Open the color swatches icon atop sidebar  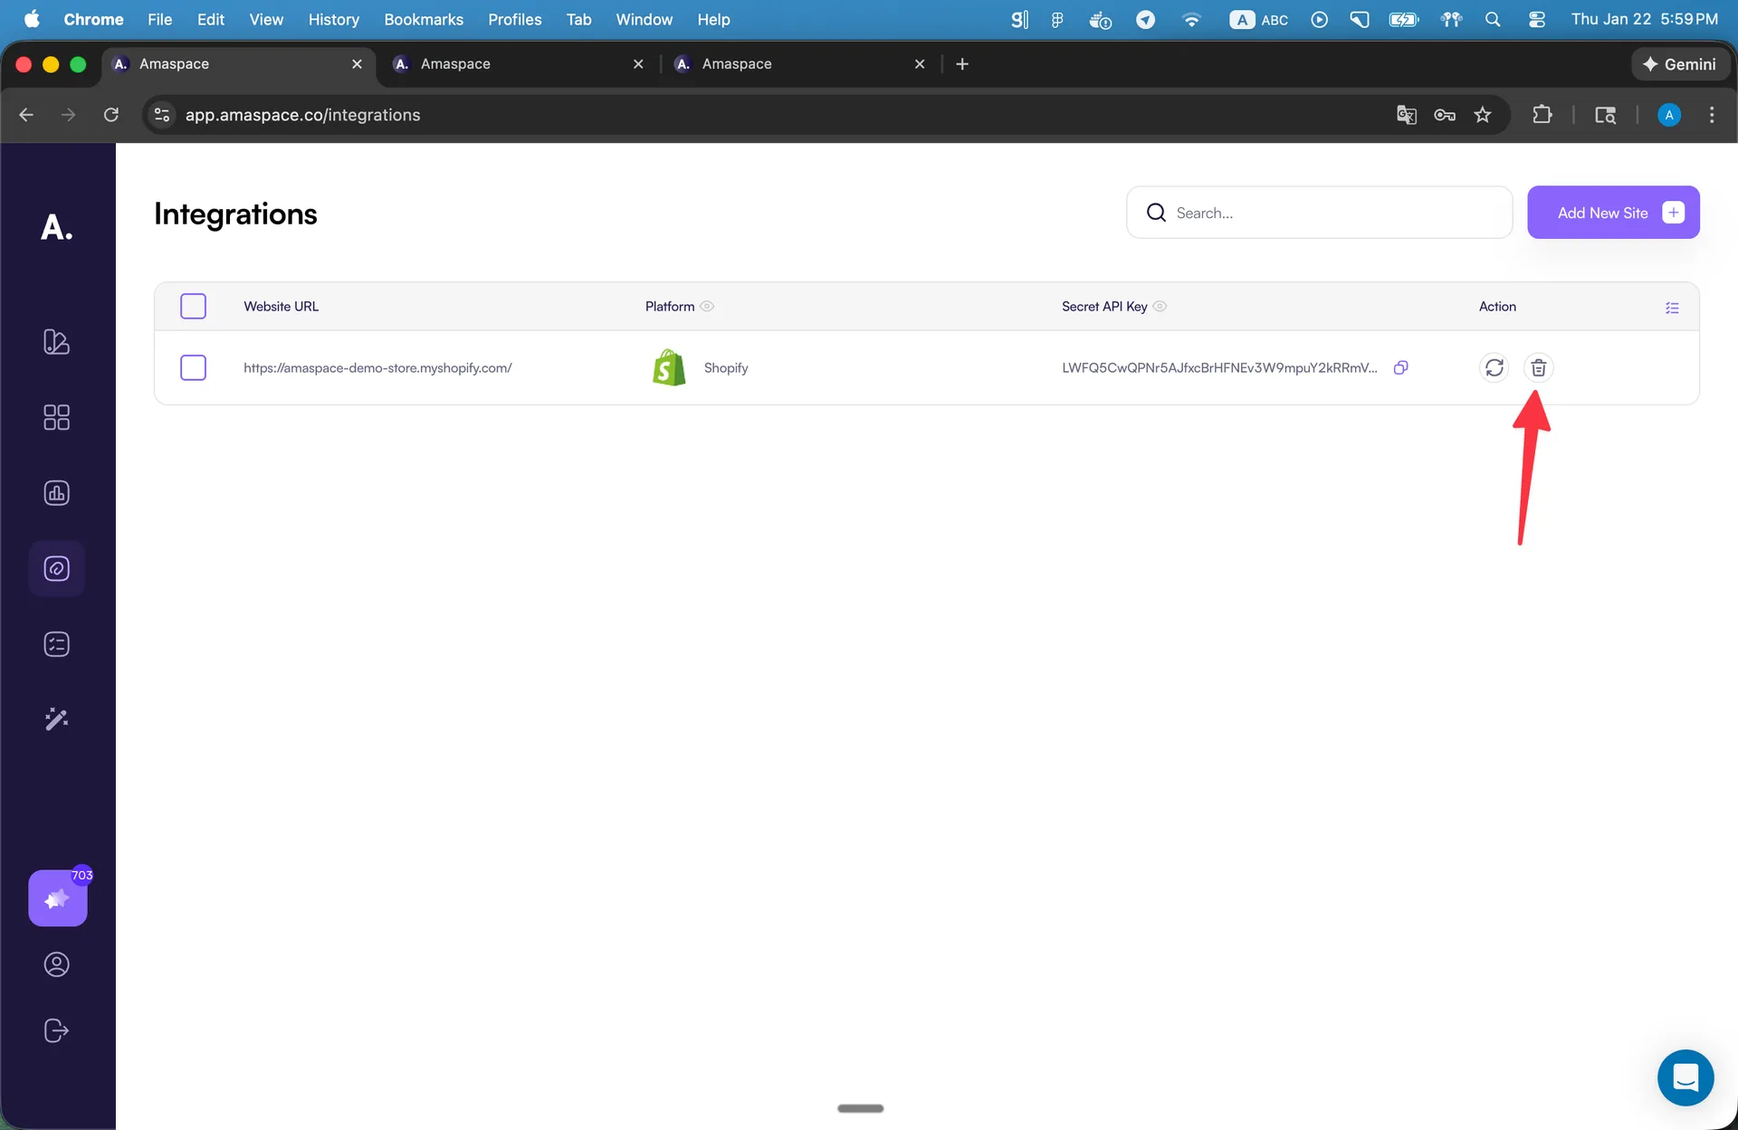(56, 342)
